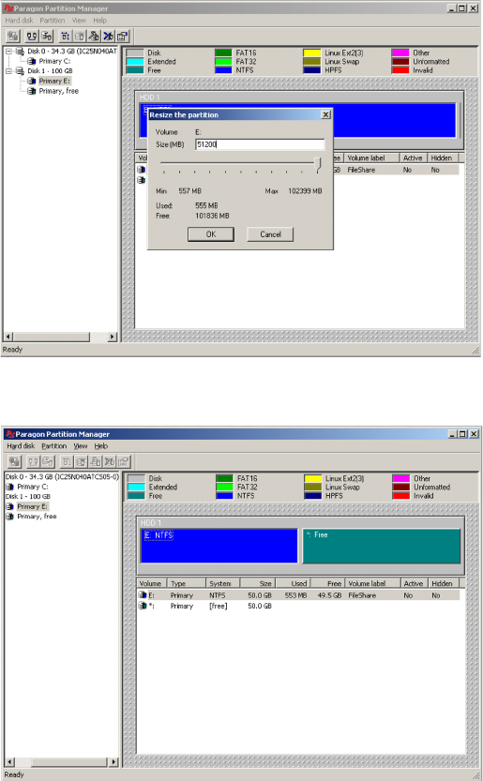Click the delete partition icon with the X
This screenshot has height=781, width=483.
[x=108, y=36]
